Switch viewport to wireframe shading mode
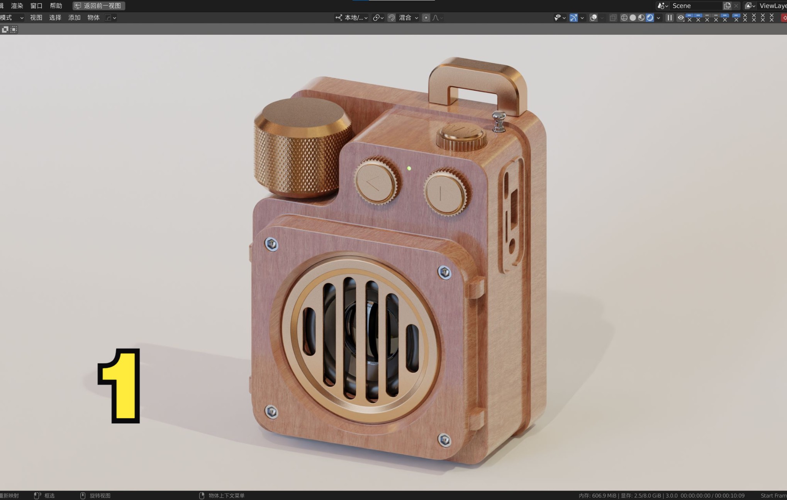Screen dimensions: 787x500 tap(624, 18)
